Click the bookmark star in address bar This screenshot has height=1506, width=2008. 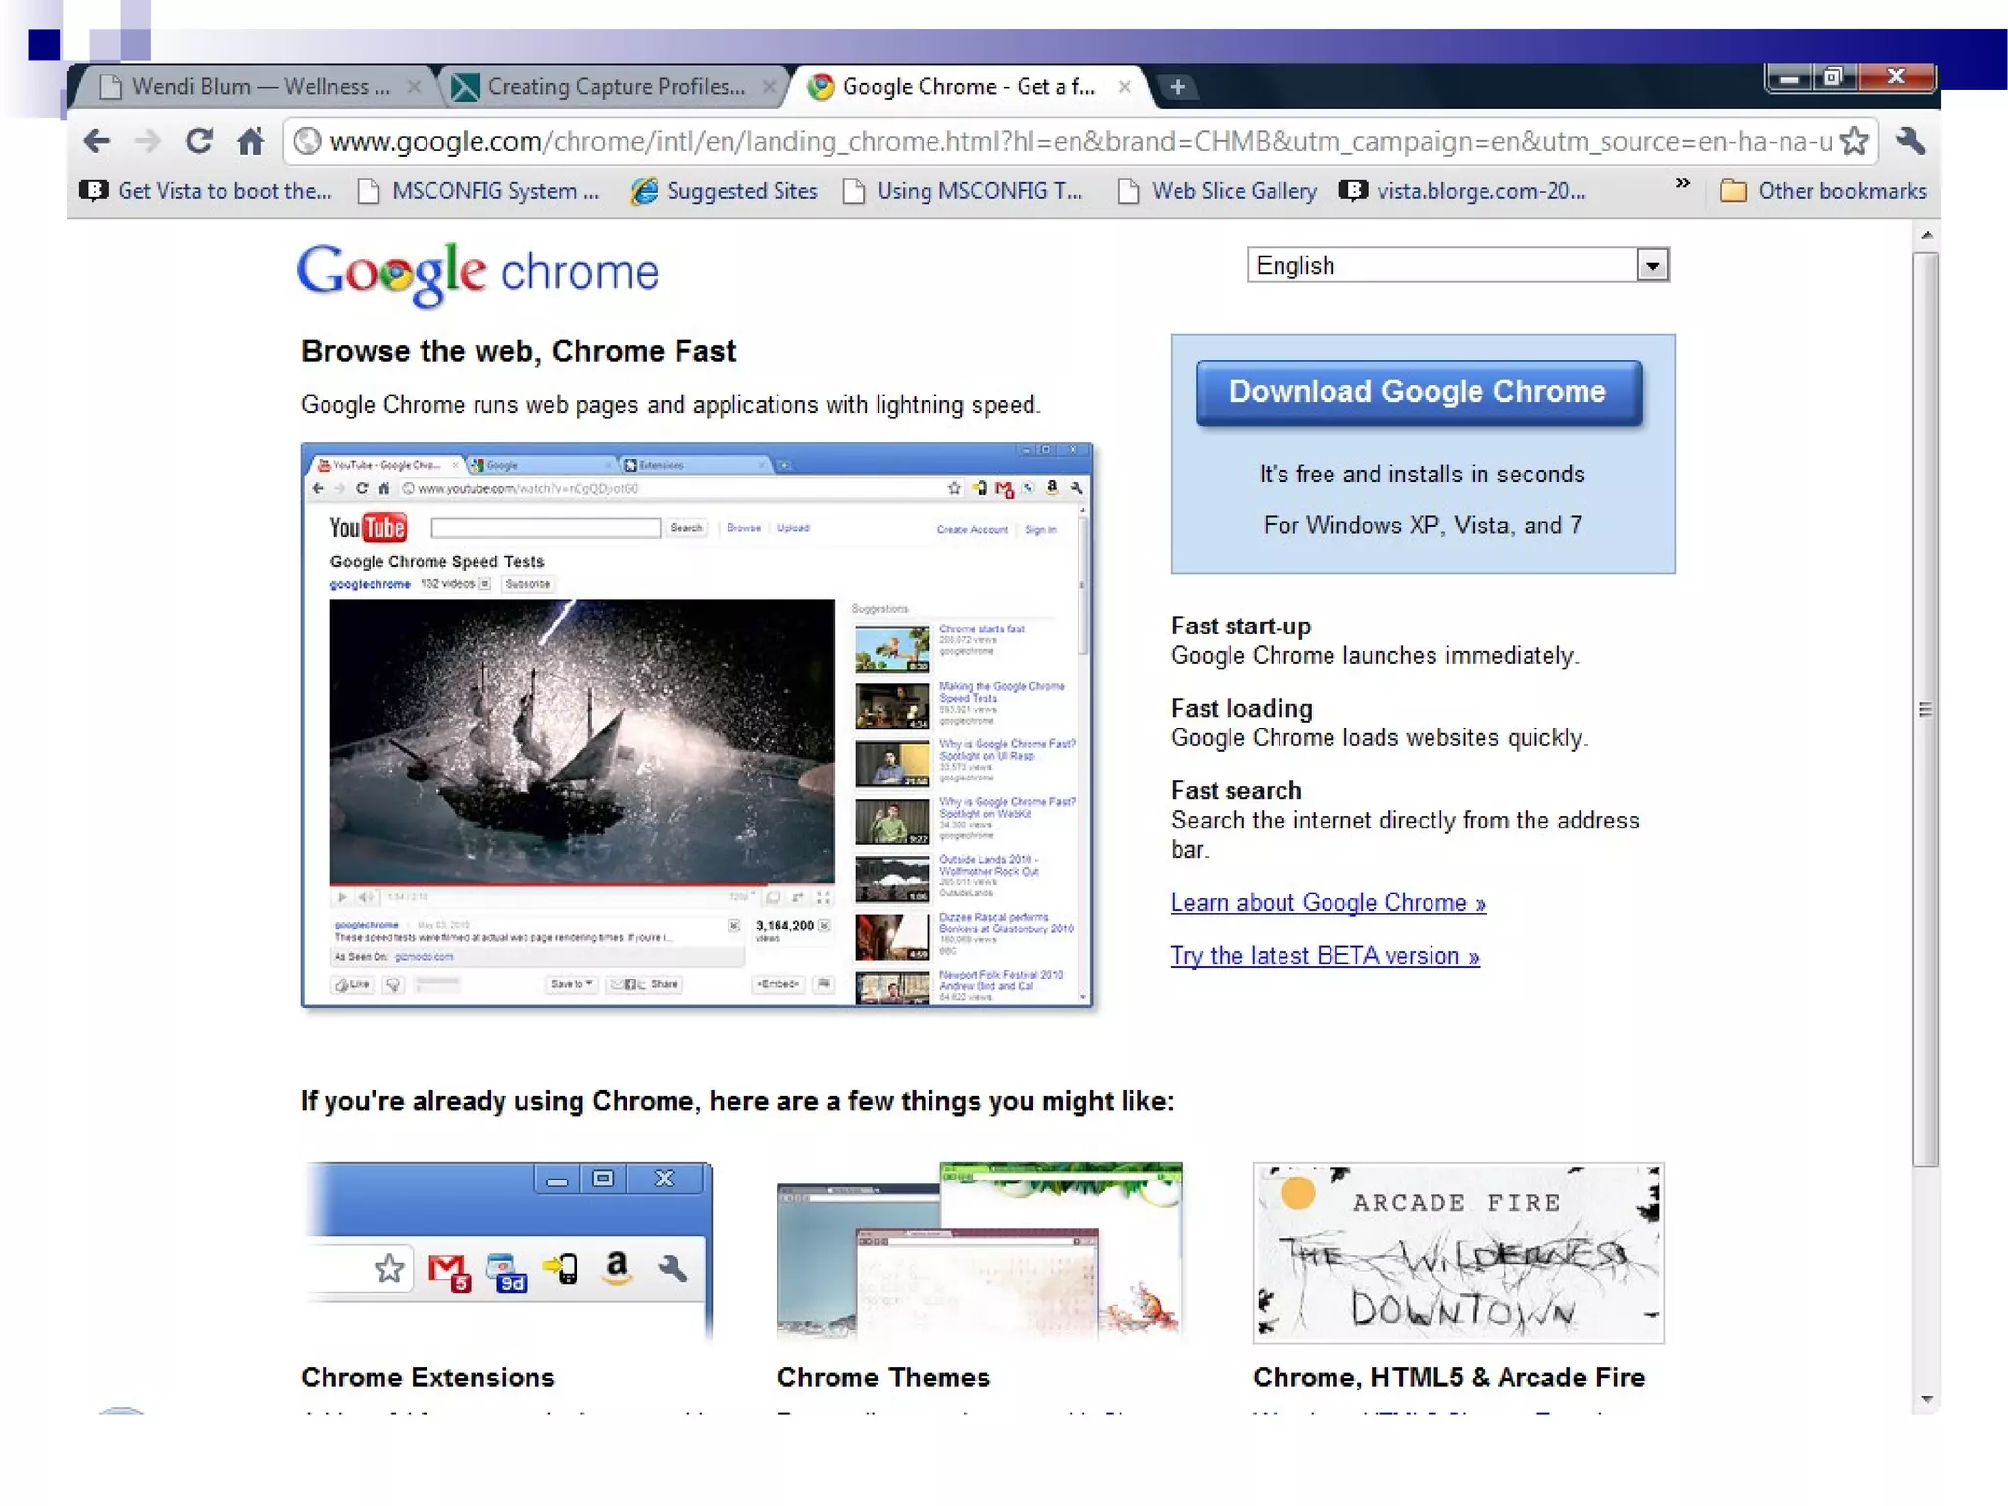(1853, 142)
